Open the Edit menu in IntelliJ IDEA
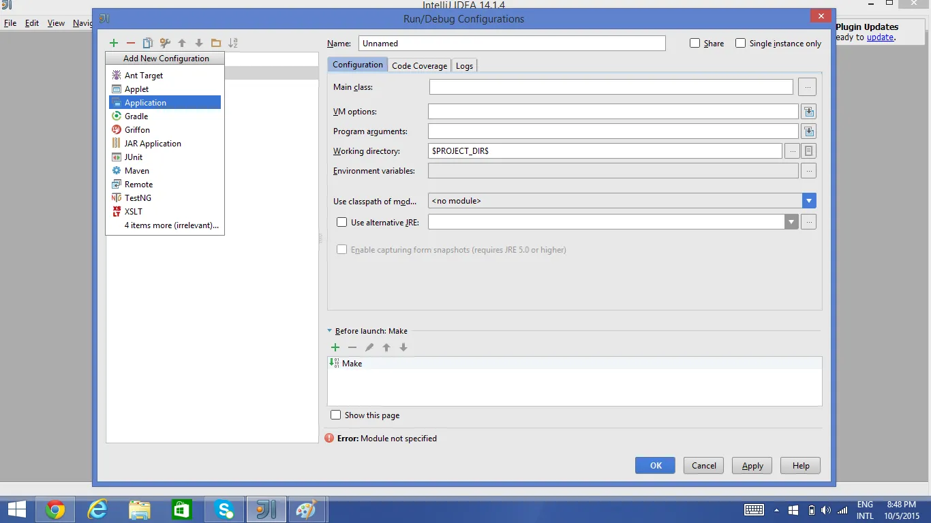This screenshot has height=523, width=931. [x=32, y=23]
